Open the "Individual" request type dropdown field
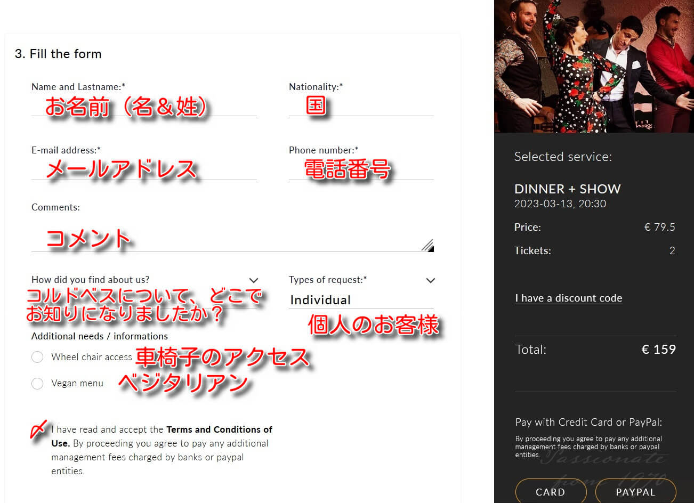This screenshot has height=503, width=694. tap(360, 300)
